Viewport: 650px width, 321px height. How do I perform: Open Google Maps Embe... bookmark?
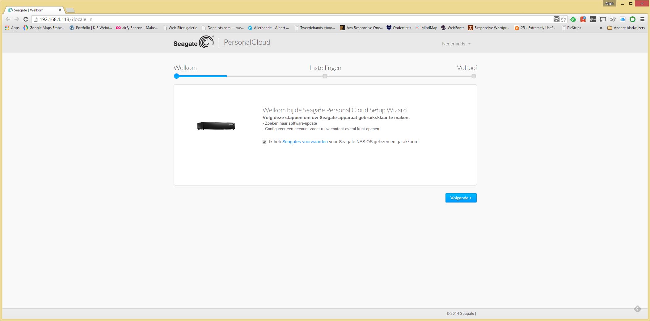(44, 28)
